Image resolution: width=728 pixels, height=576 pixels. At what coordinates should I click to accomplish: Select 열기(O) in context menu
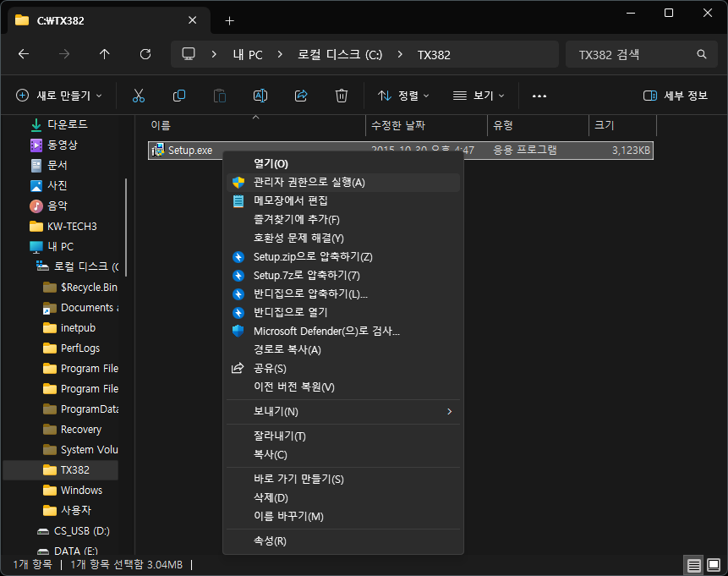coord(343,163)
